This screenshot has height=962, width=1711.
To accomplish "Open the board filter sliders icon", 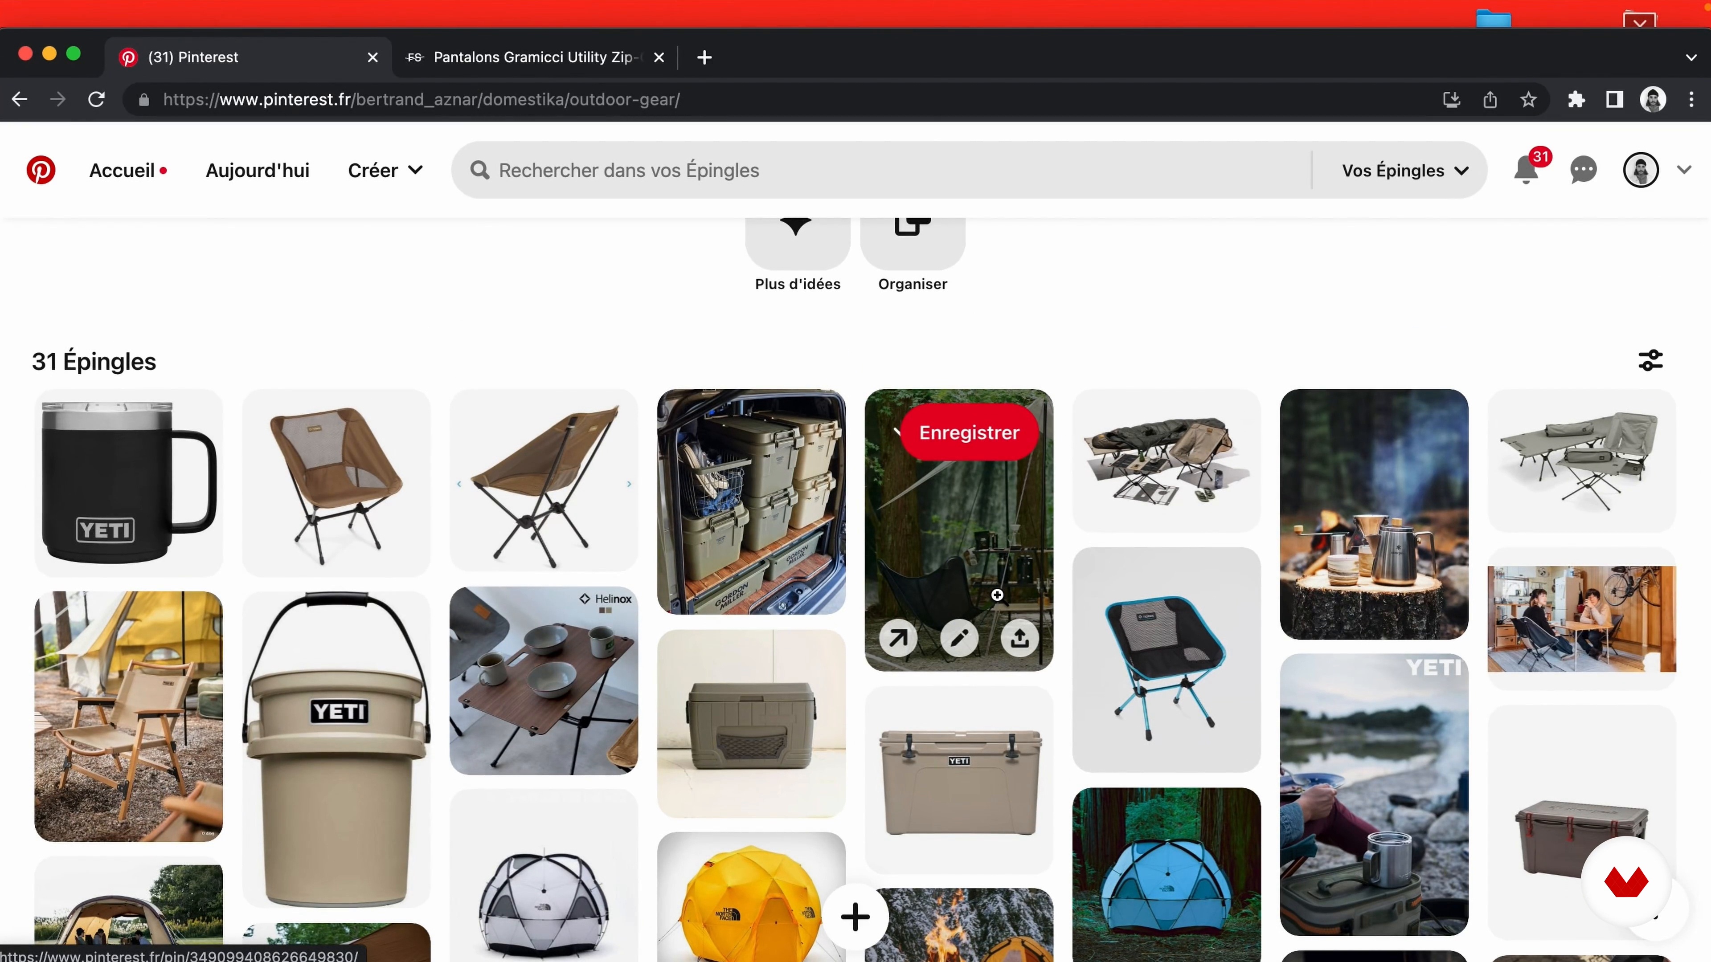I will 1650,360.
